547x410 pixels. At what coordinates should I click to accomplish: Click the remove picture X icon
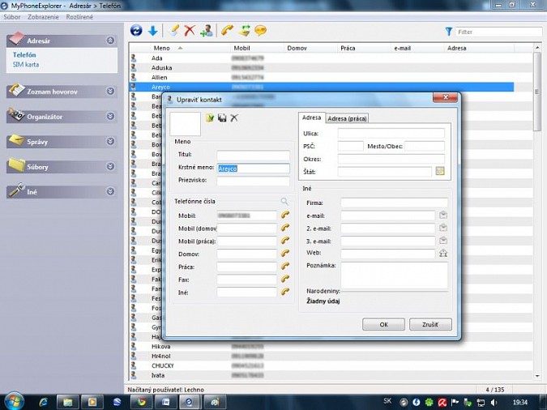[x=234, y=118]
